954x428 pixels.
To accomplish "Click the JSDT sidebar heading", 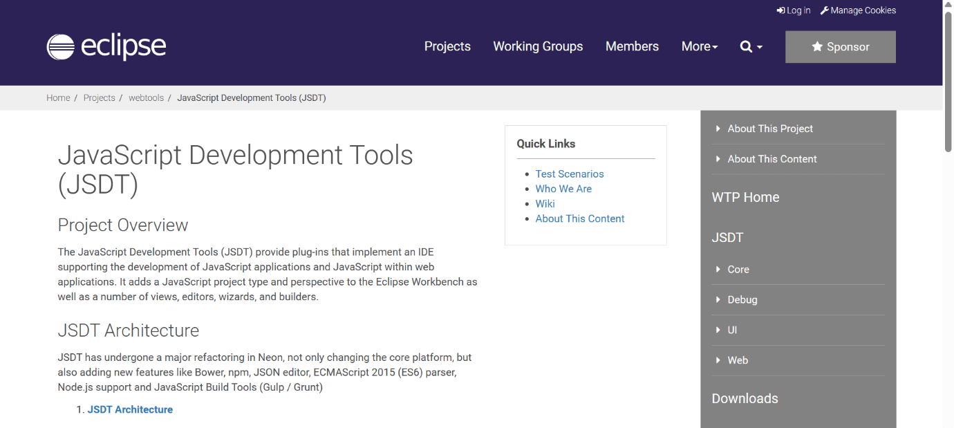I will click(x=727, y=238).
